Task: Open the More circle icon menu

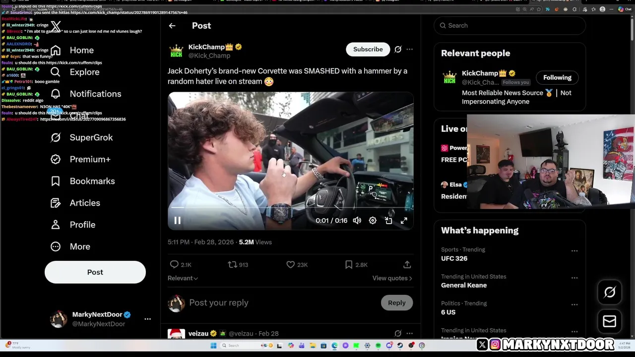Action: pos(56,246)
